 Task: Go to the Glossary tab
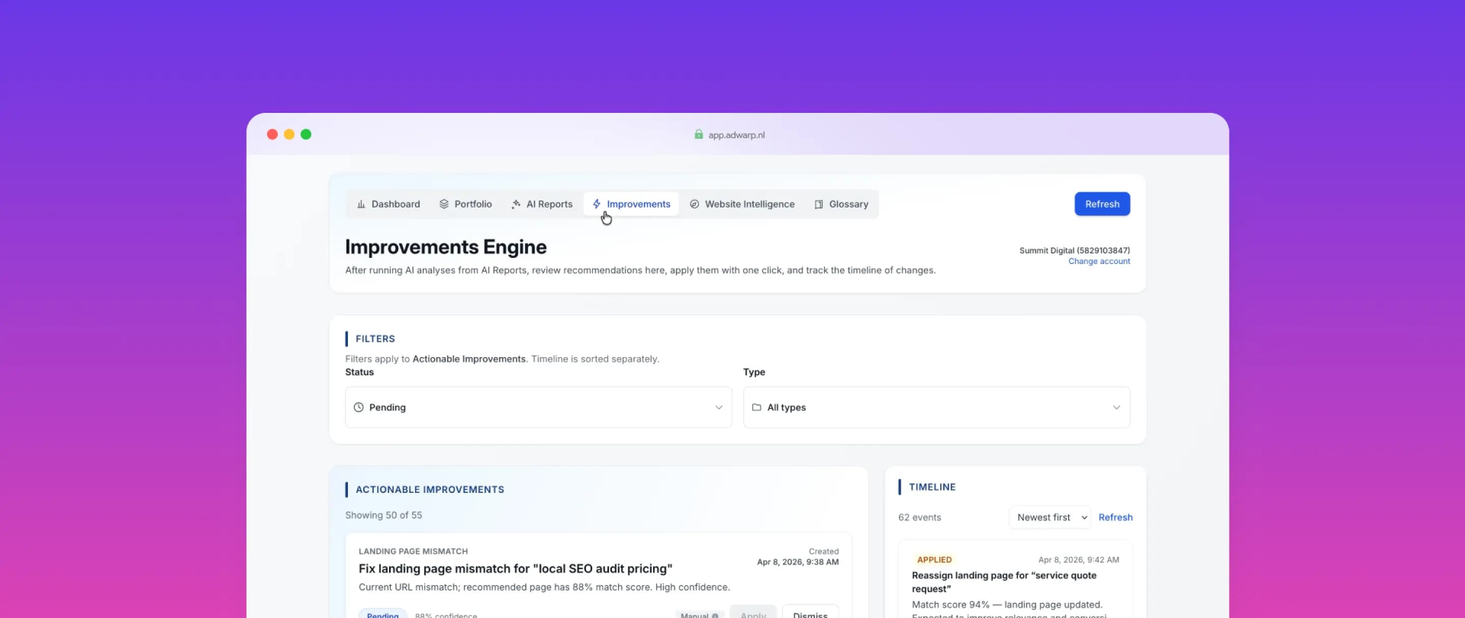click(x=848, y=204)
